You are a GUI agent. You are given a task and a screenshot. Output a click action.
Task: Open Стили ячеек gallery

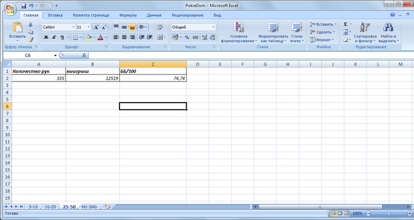click(297, 32)
